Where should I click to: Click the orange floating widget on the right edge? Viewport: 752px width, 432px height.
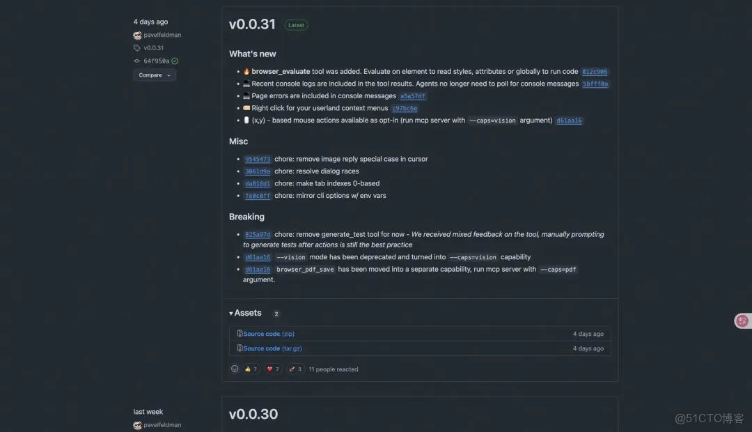pyautogui.click(x=742, y=321)
